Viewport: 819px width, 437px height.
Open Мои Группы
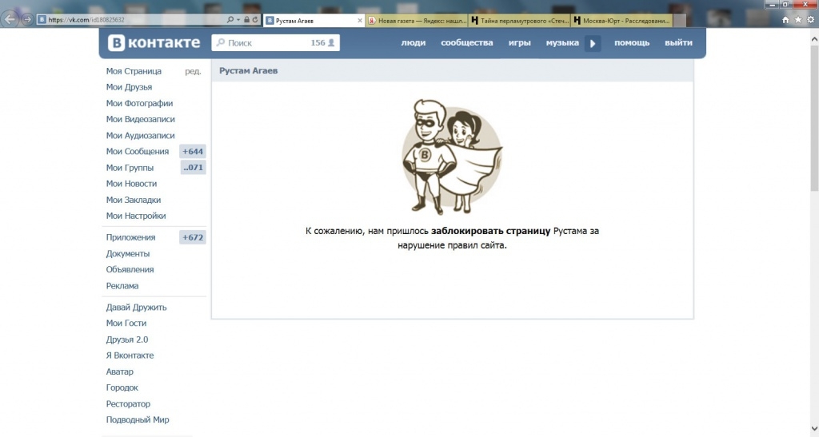pyautogui.click(x=130, y=168)
